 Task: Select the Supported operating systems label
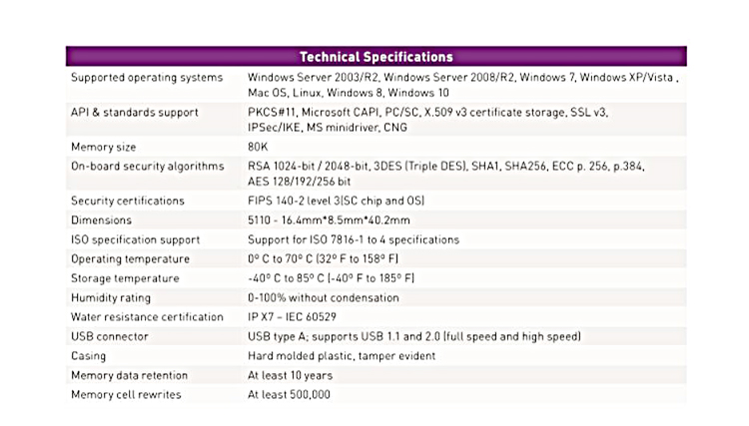tap(147, 77)
